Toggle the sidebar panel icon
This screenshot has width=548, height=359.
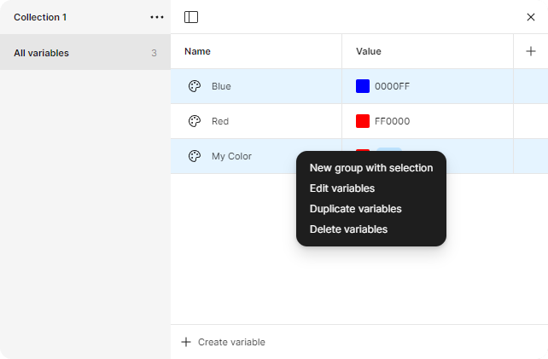191,17
